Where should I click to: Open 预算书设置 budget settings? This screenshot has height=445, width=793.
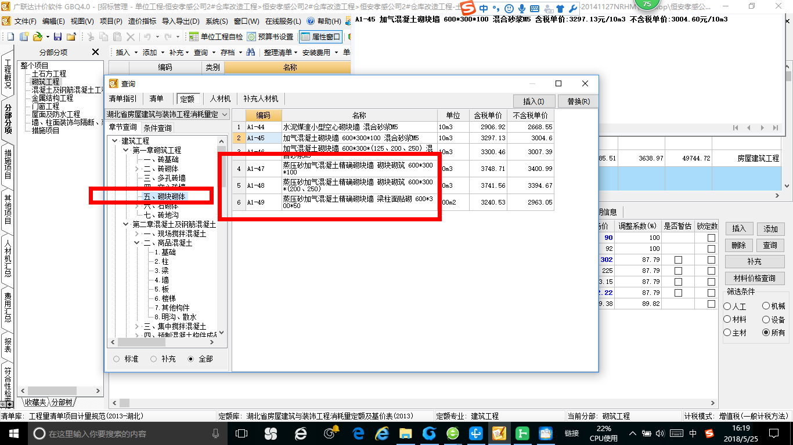(270, 37)
